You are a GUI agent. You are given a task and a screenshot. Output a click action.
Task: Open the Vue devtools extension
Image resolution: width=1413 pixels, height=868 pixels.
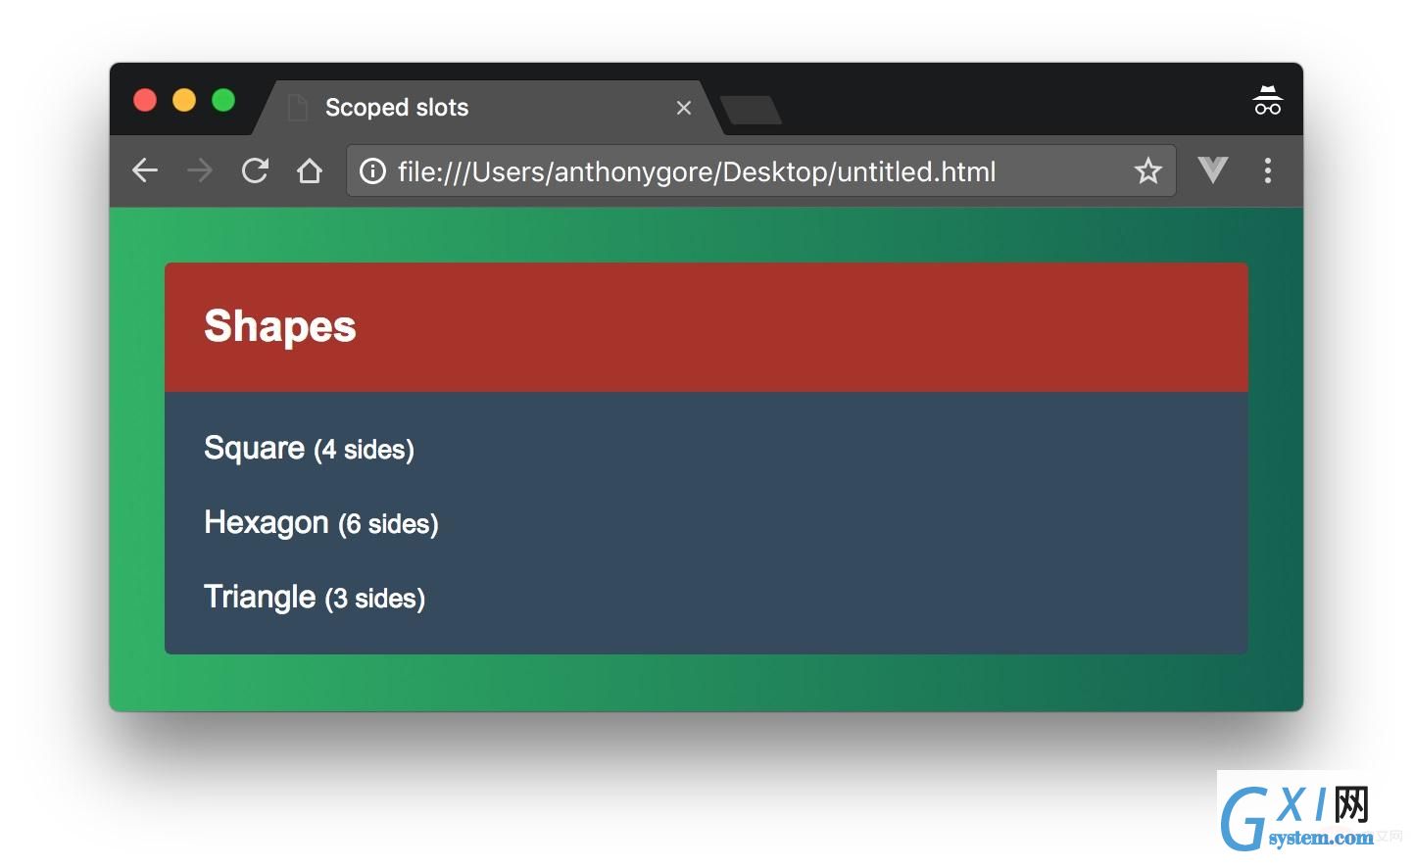1212,170
